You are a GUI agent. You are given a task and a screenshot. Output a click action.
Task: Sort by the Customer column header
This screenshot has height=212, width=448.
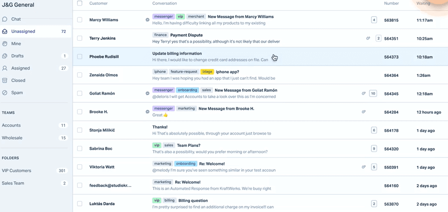click(x=99, y=3)
